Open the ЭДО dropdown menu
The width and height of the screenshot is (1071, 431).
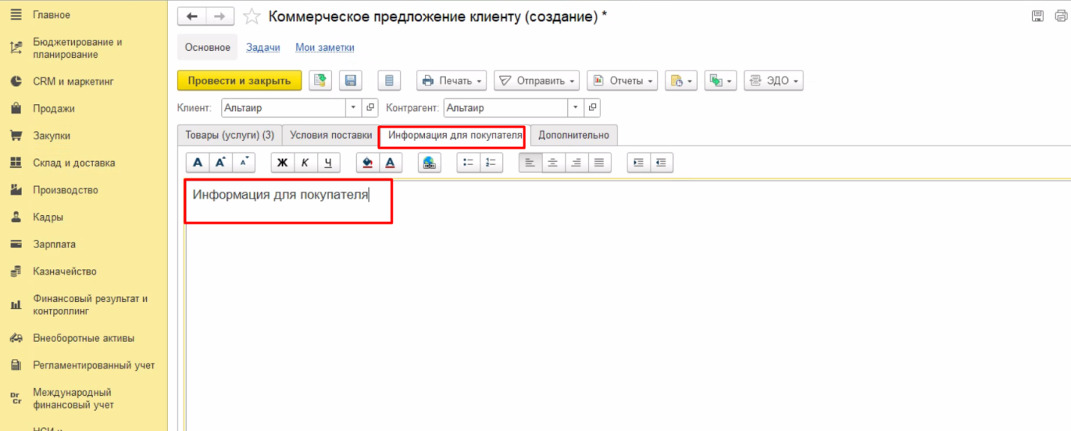point(773,81)
